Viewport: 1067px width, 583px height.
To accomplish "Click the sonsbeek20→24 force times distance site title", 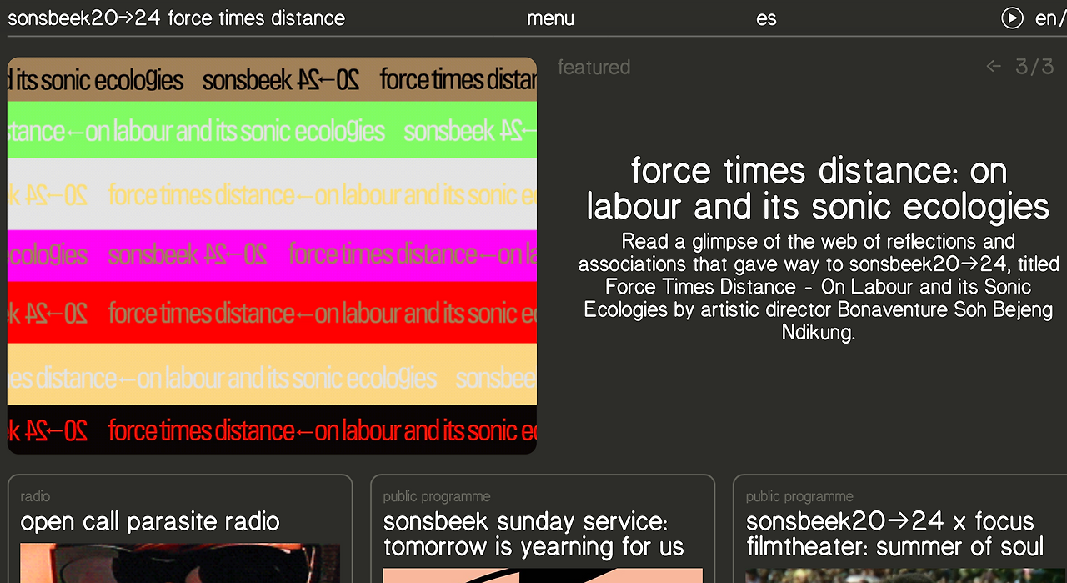I will point(176,18).
